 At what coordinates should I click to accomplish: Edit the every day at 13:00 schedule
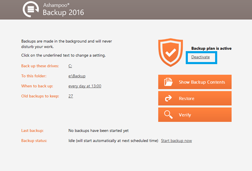click(x=85, y=86)
